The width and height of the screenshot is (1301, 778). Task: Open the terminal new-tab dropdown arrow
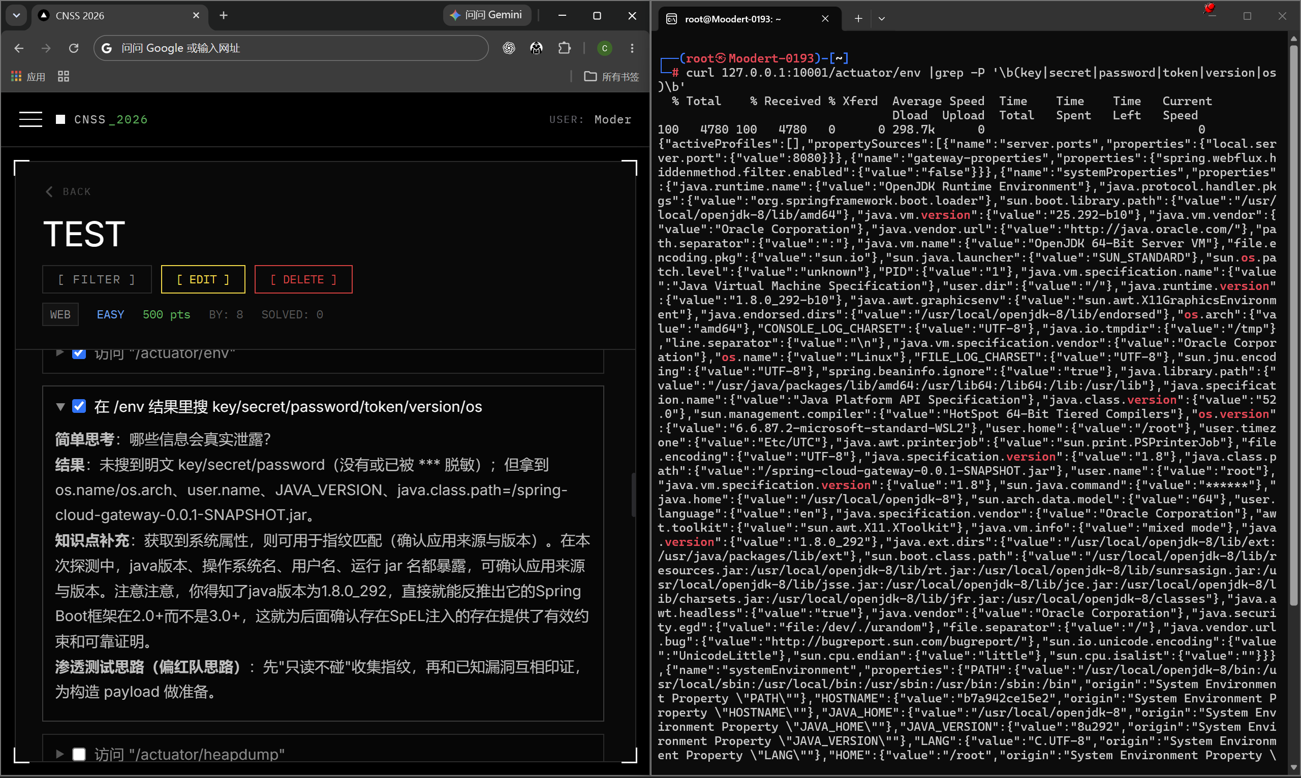(882, 19)
